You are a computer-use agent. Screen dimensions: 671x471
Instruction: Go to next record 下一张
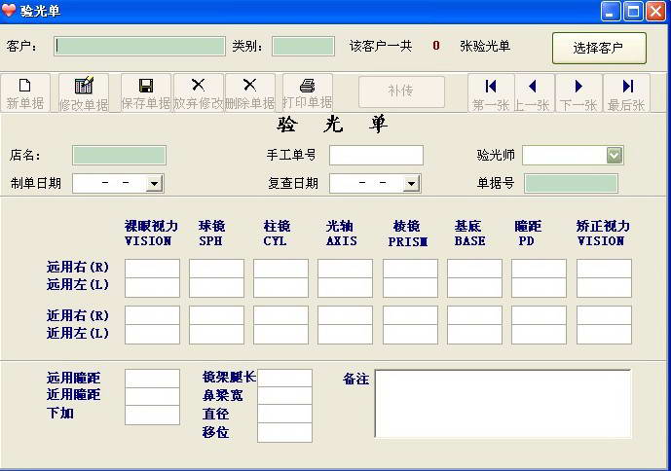tap(578, 92)
